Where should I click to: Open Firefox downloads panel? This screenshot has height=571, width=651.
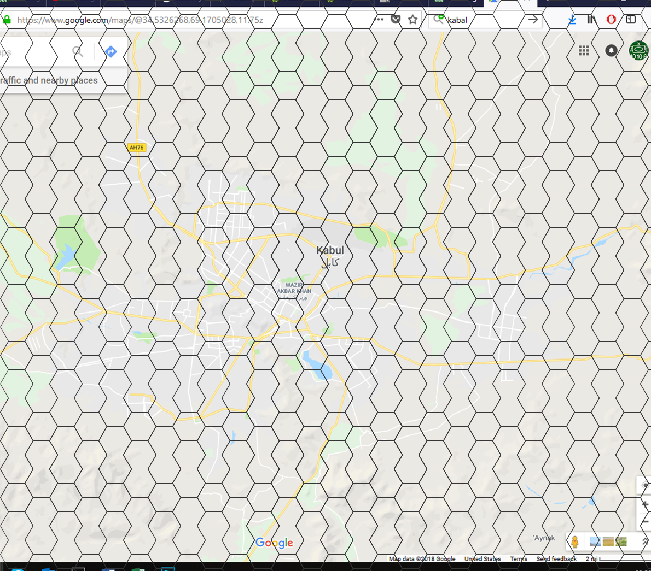click(x=572, y=20)
